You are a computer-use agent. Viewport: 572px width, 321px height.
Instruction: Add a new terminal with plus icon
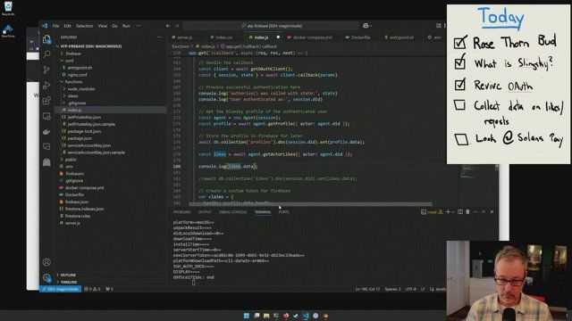point(448,212)
